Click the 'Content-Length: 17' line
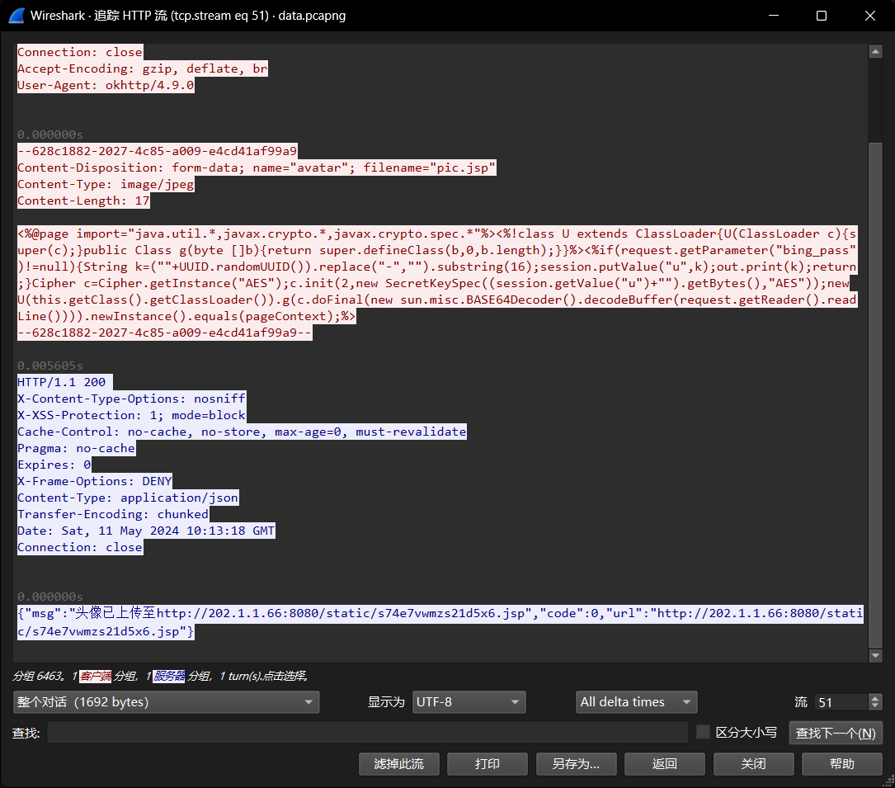Image resolution: width=895 pixels, height=788 pixels. [x=83, y=201]
